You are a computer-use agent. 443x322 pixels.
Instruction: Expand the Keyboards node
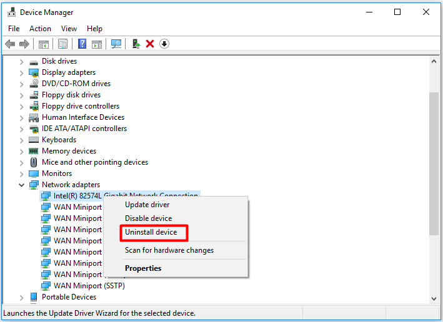point(22,140)
